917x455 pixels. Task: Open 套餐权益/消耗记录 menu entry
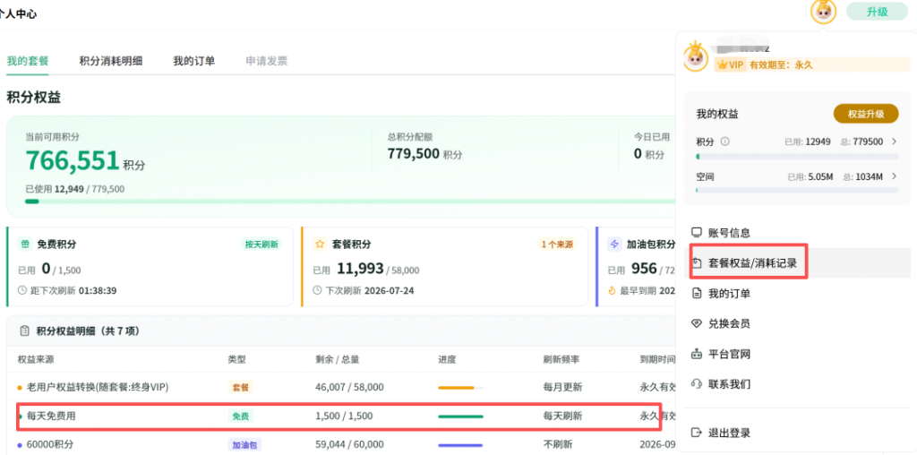[x=797, y=262]
